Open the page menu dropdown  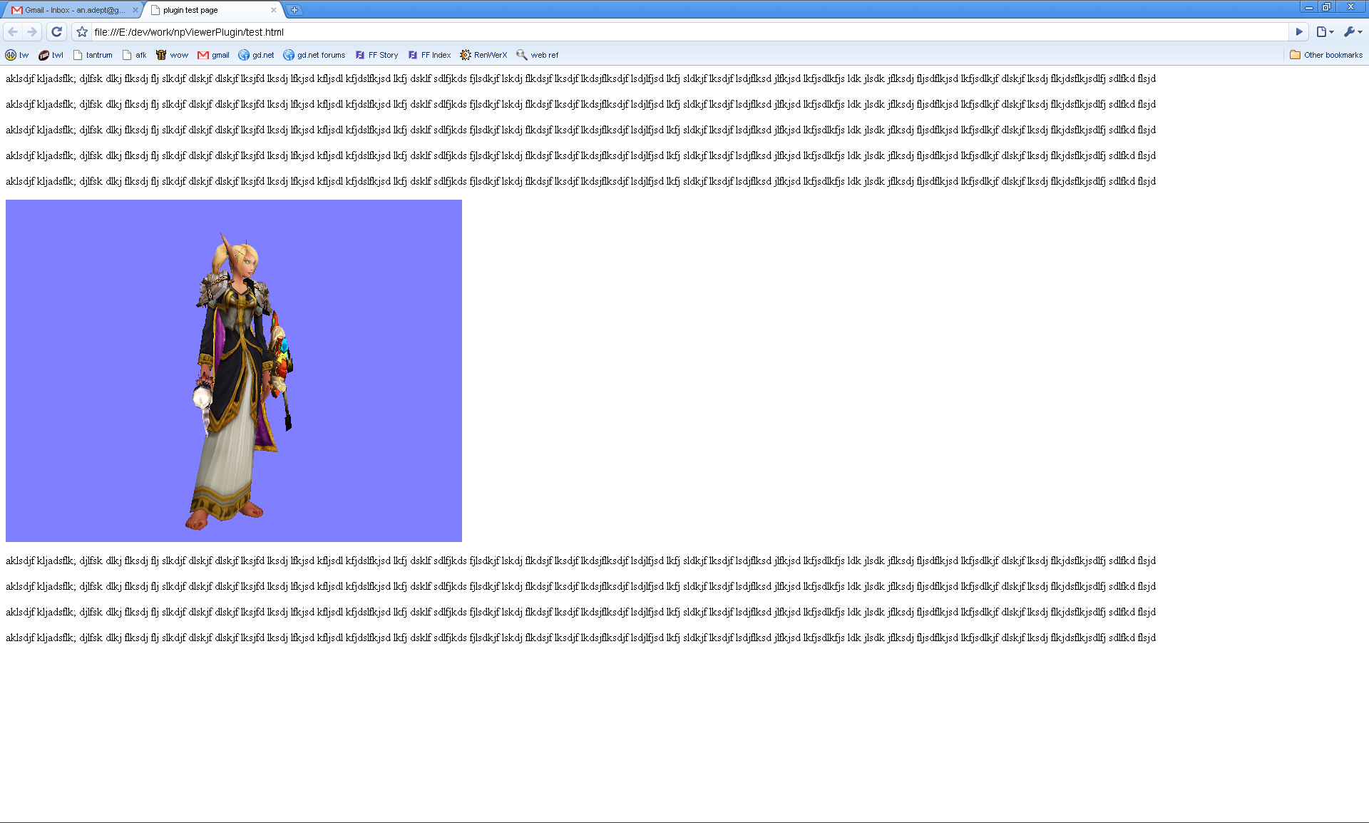pyautogui.click(x=1325, y=31)
